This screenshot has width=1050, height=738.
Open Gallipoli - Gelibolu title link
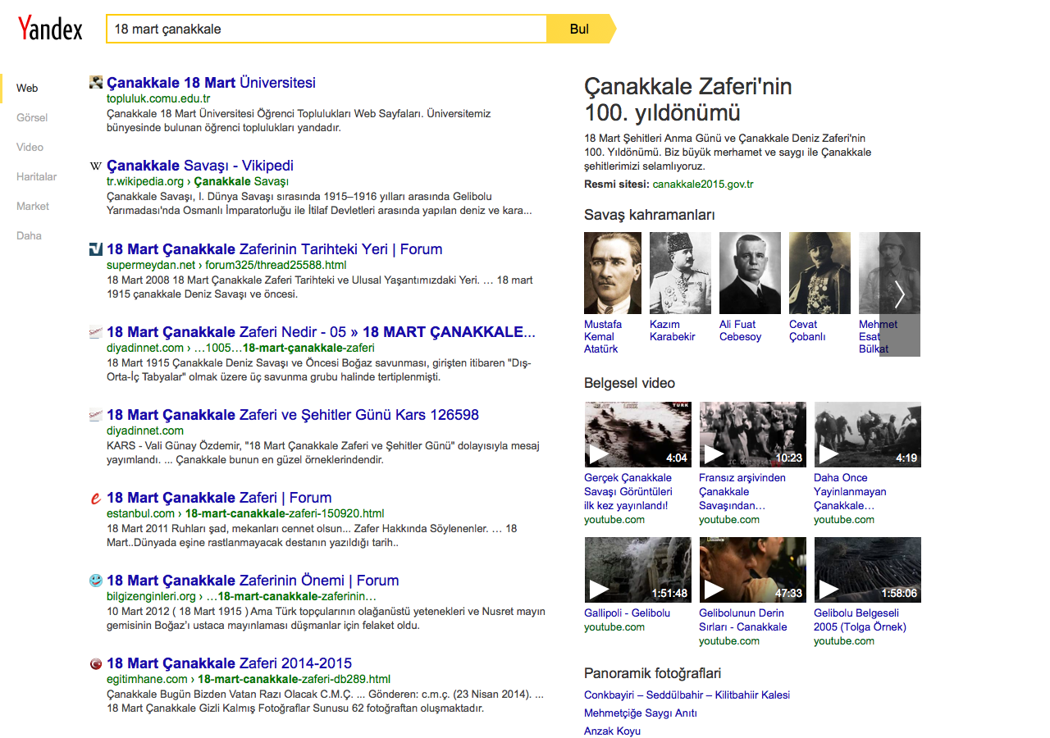tap(627, 613)
